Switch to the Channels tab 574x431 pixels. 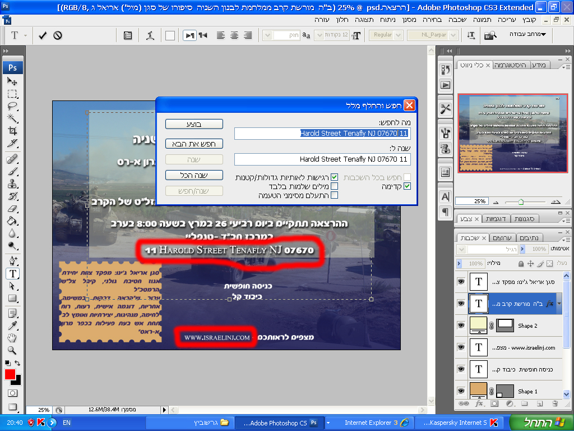502,238
